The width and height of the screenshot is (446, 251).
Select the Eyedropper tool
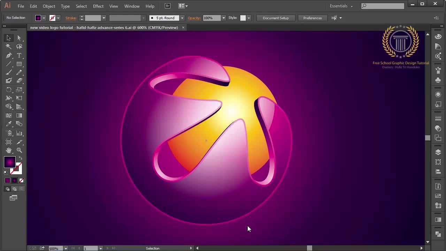coord(9,124)
